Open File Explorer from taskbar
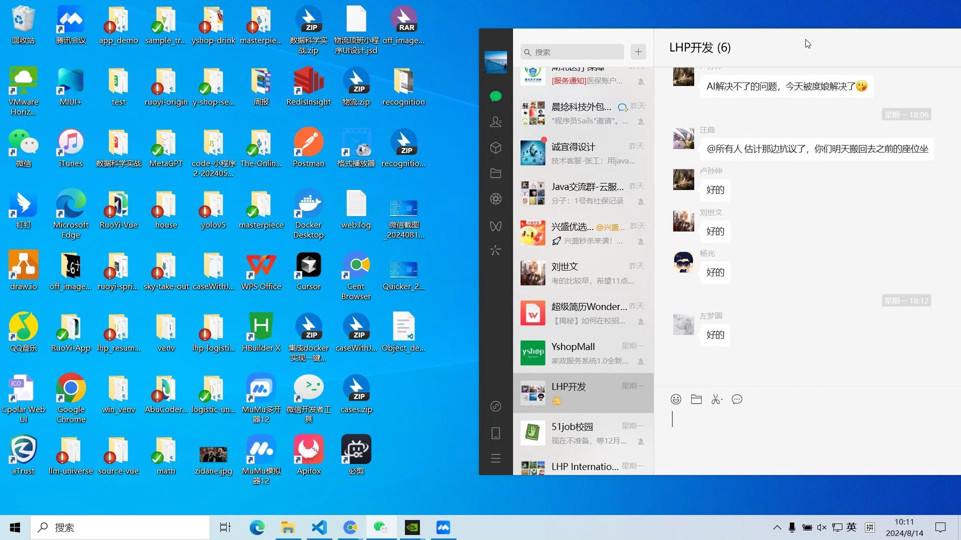The image size is (961, 540). pos(288,527)
